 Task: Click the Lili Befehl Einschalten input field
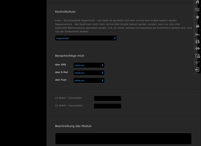[x=107, y=98]
